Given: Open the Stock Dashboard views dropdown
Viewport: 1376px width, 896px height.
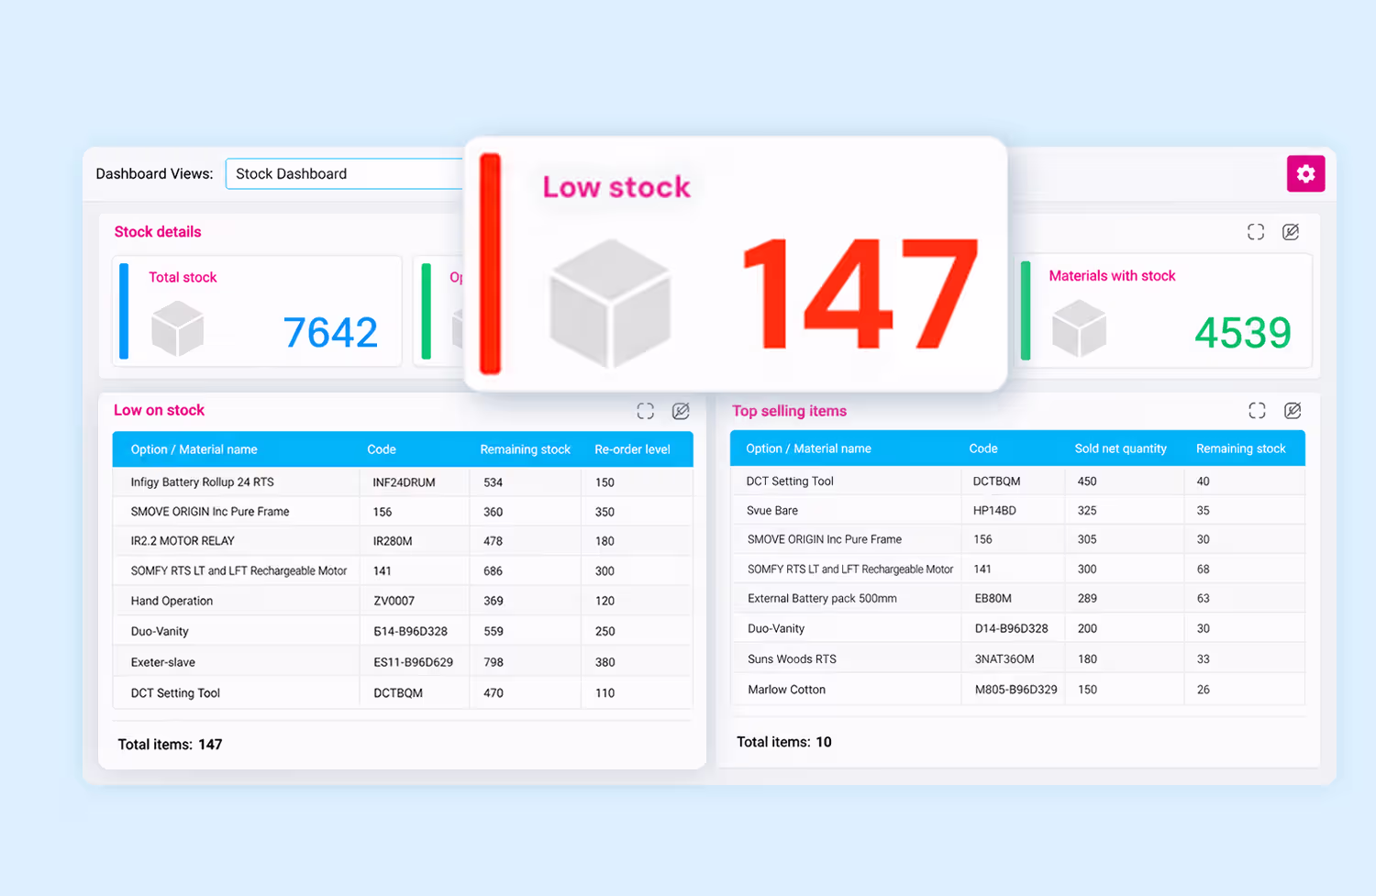Looking at the screenshot, I should (345, 173).
